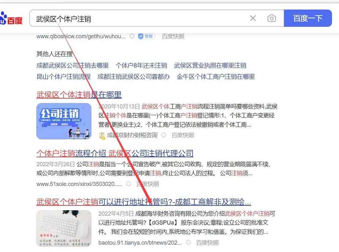Search related query 昆山个体户注销流程
The height and width of the screenshot is (252, 339).
coord(63,77)
